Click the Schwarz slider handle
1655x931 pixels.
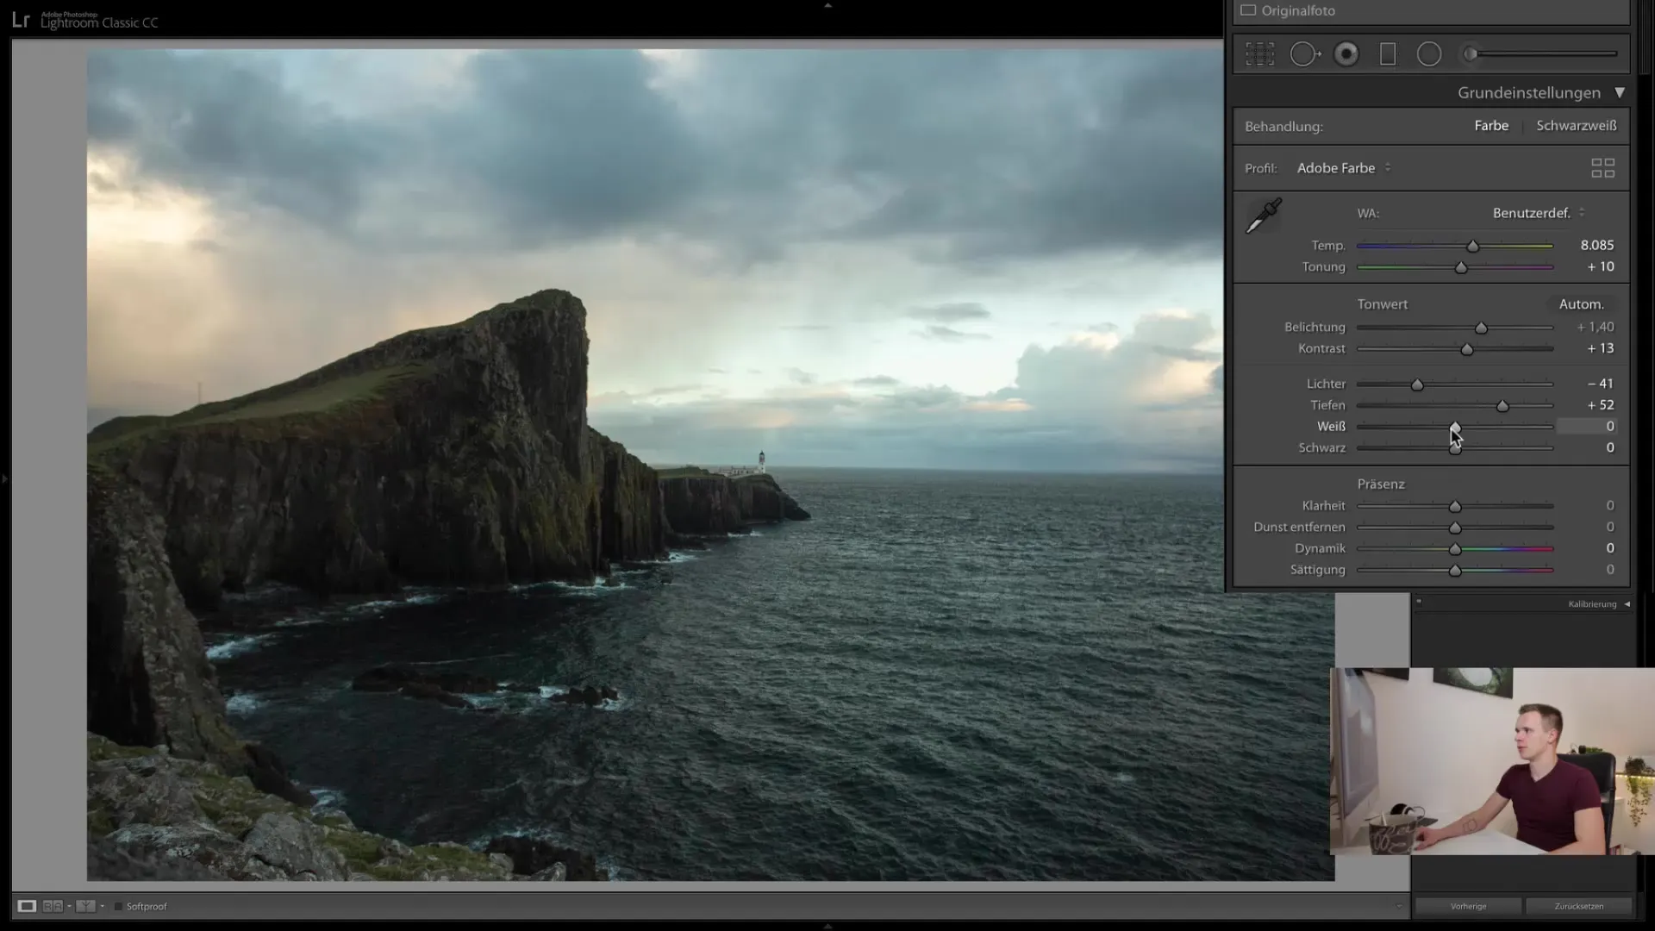pos(1455,449)
